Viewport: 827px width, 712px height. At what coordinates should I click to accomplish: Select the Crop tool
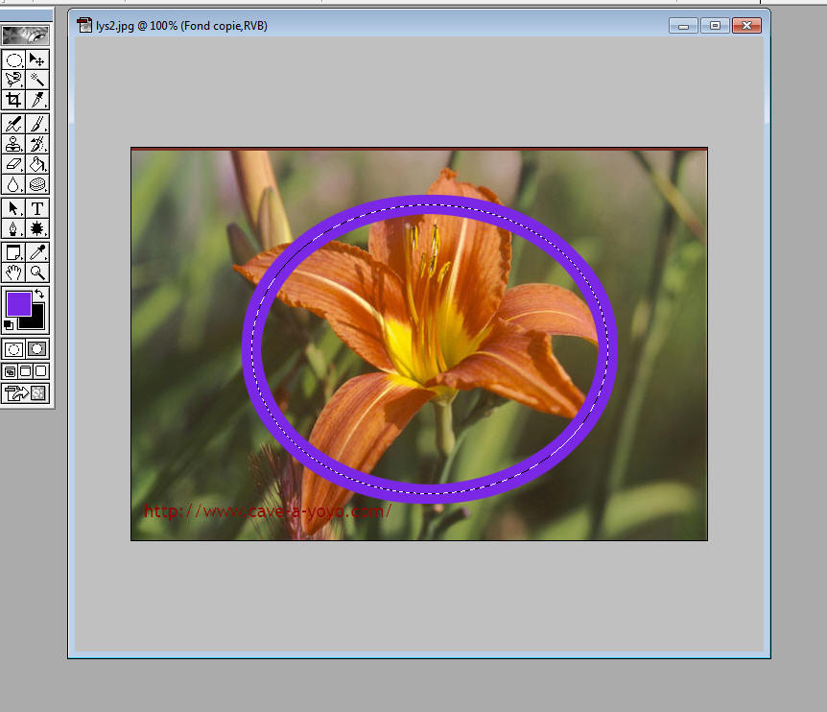click(13, 100)
